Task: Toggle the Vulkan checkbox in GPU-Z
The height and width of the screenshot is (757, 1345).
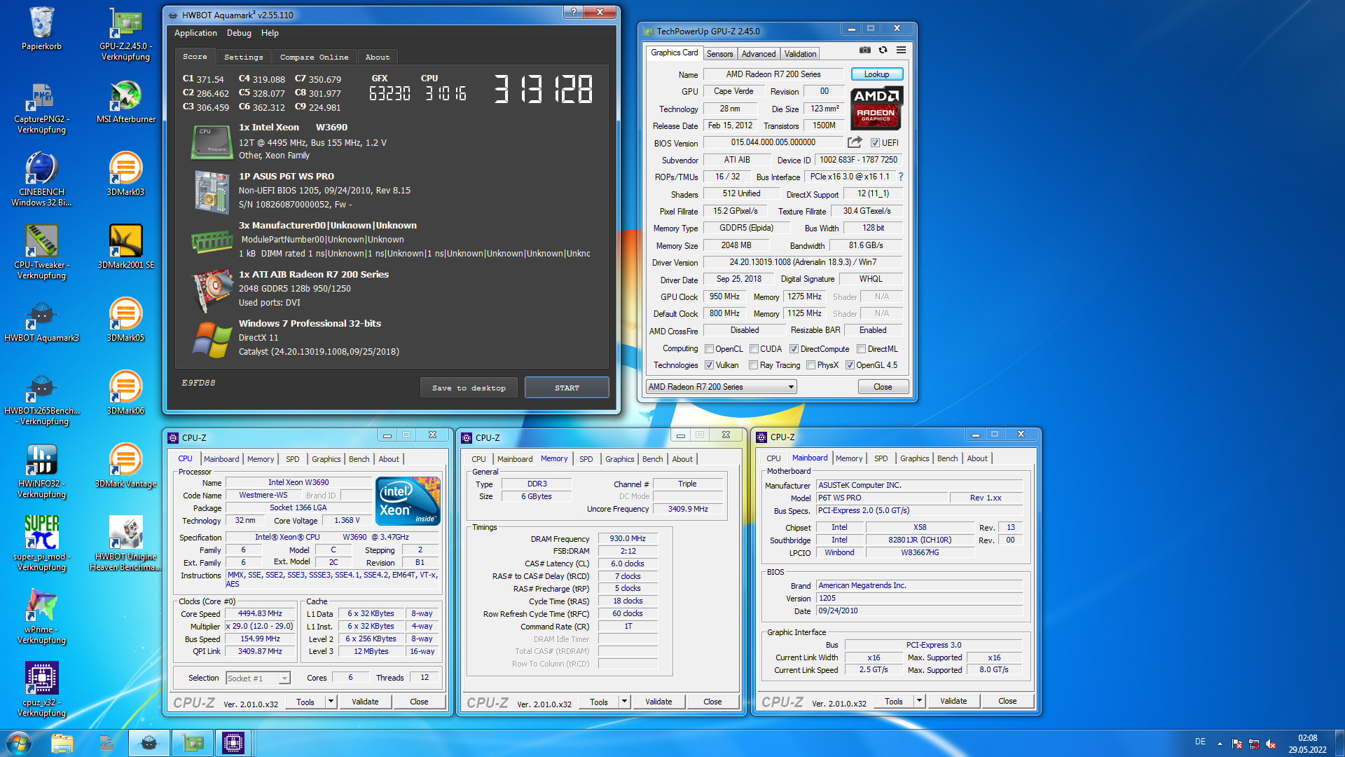Action: [x=709, y=365]
